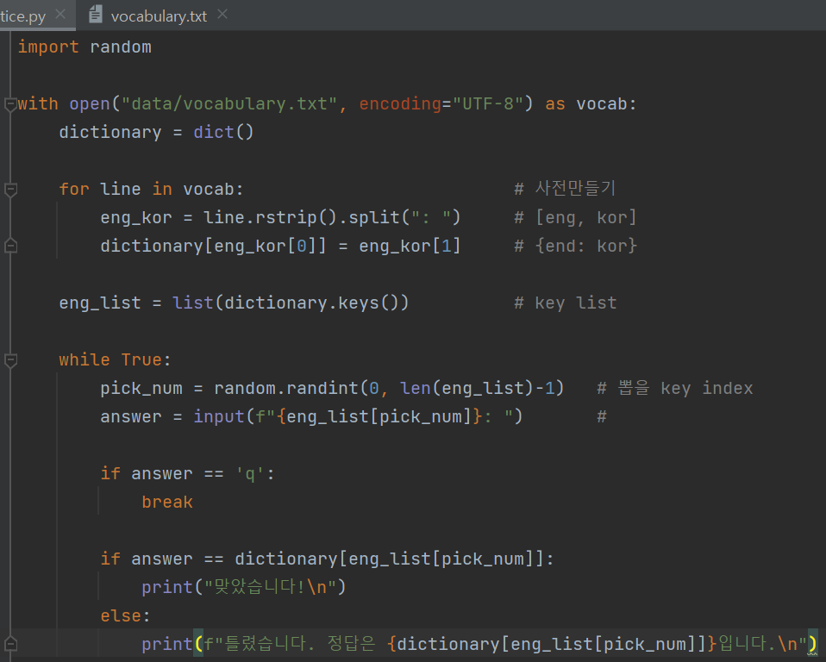Click the comment '# key list'
Screen dimensions: 826x662
click(x=566, y=303)
